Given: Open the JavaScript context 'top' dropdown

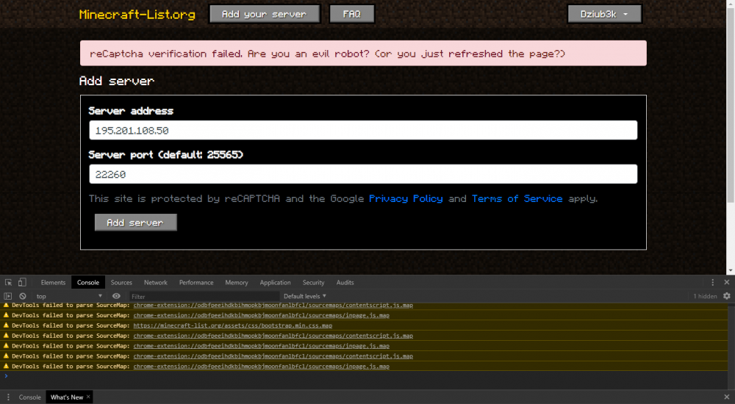Looking at the screenshot, I should (68, 296).
